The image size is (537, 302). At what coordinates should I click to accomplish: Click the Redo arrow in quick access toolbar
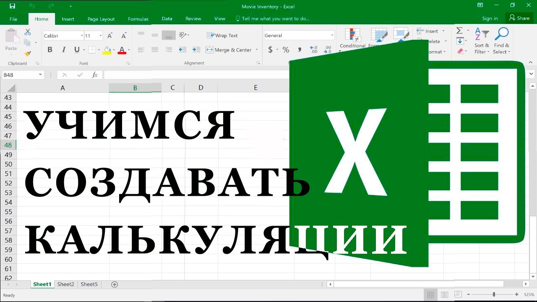pyautogui.click(x=51, y=6)
